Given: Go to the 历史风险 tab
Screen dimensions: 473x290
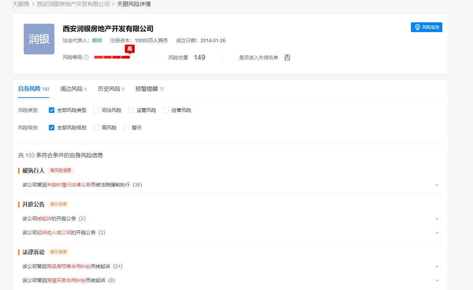Looking at the screenshot, I should coord(111,89).
